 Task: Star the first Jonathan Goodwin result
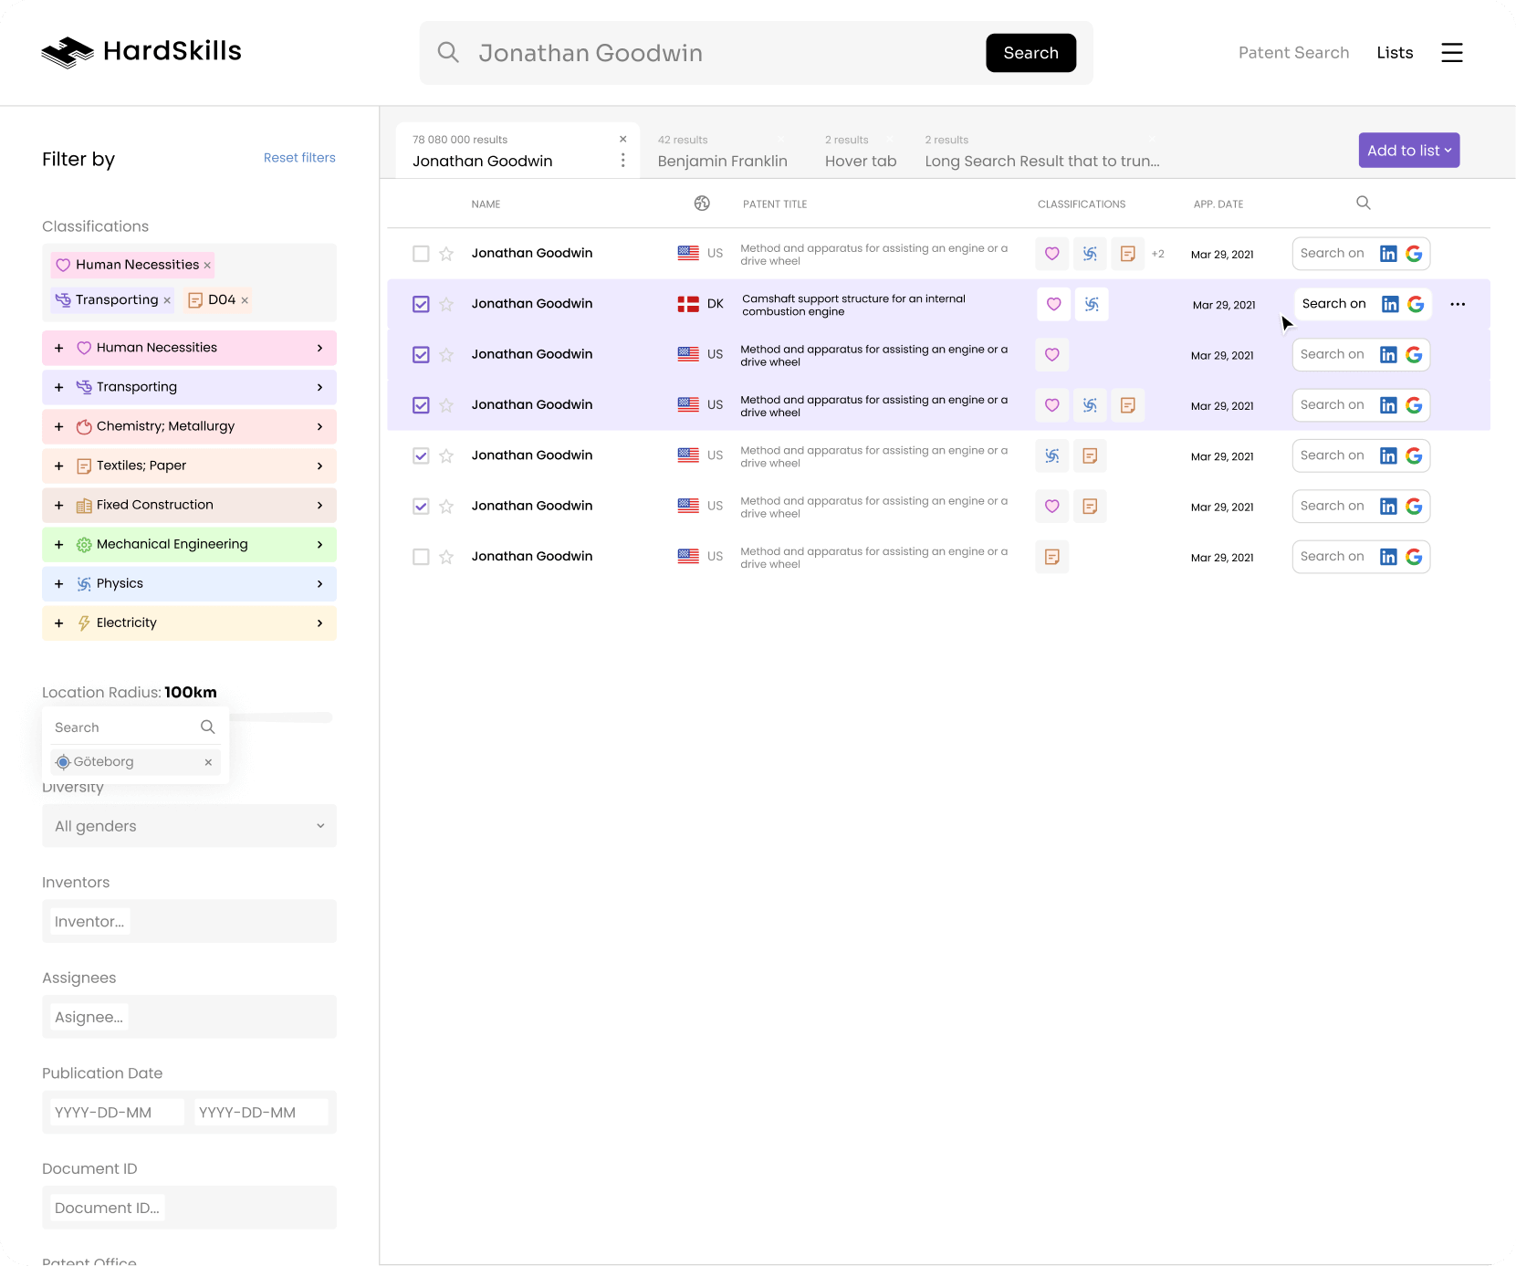pos(446,254)
